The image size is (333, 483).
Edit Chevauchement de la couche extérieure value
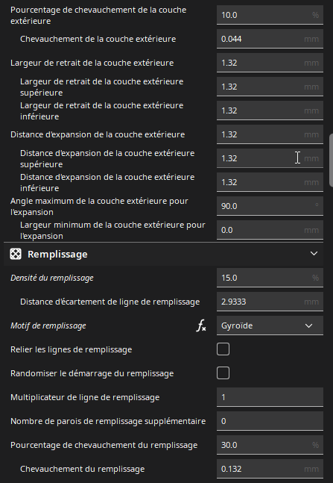pyautogui.click(x=270, y=39)
